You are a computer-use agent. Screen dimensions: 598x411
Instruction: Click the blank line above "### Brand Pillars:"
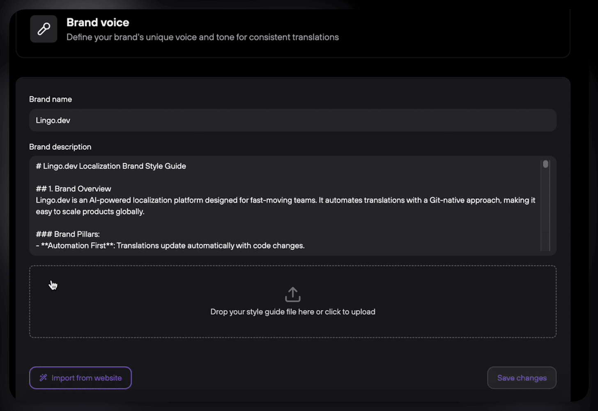[164, 223]
